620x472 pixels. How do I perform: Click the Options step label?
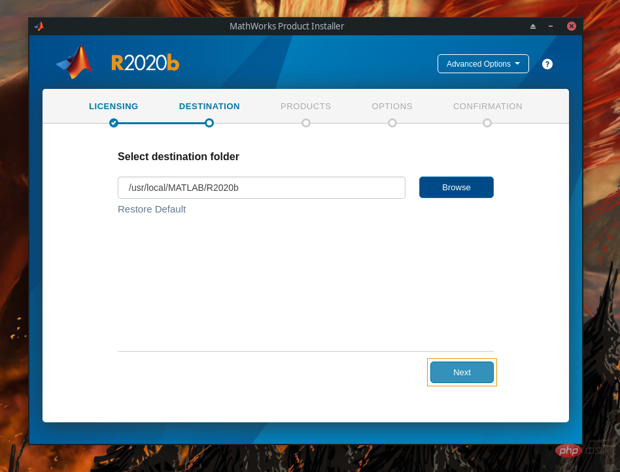point(392,107)
